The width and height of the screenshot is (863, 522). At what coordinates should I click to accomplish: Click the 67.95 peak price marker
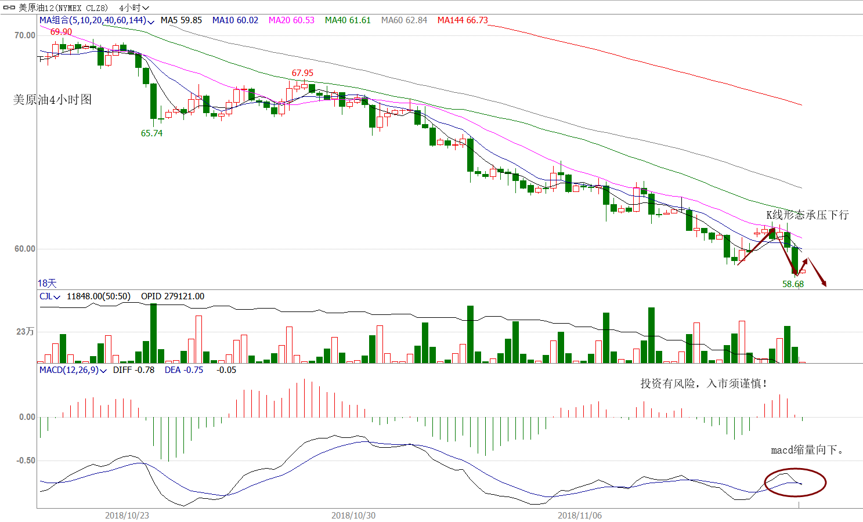click(x=302, y=73)
